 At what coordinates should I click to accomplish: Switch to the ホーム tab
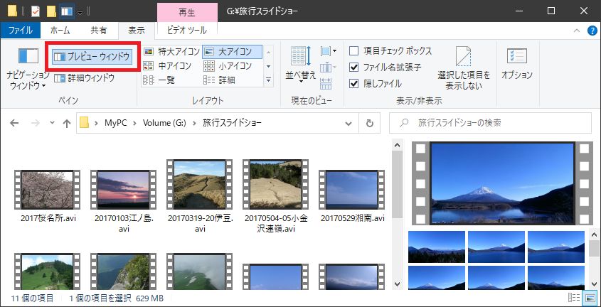point(60,31)
